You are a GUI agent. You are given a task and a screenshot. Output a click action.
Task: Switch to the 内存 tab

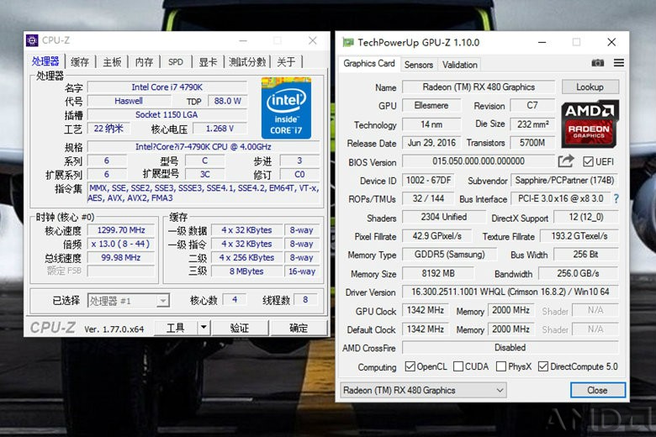144,62
